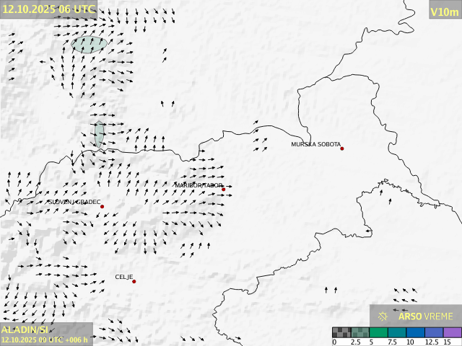Select the teal 7.5 legend swatch
Viewport: 462px width, 346px height.
click(396, 333)
